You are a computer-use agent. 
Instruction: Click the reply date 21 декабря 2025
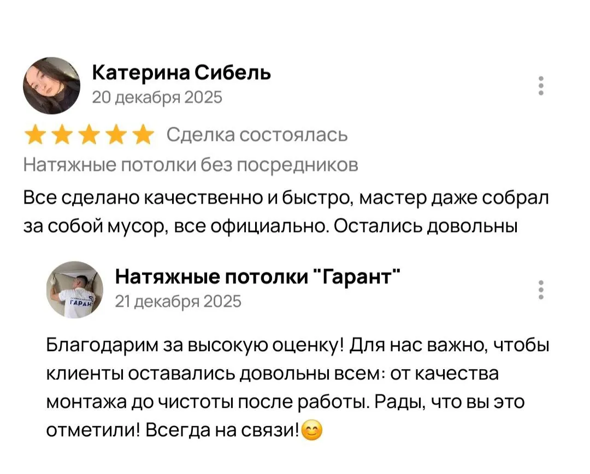coord(178,301)
